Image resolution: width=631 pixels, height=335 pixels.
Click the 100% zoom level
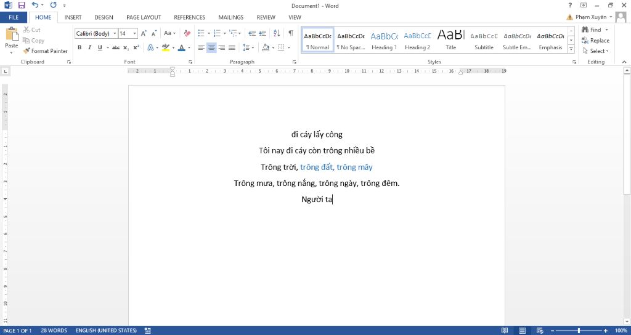tap(621, 331)
